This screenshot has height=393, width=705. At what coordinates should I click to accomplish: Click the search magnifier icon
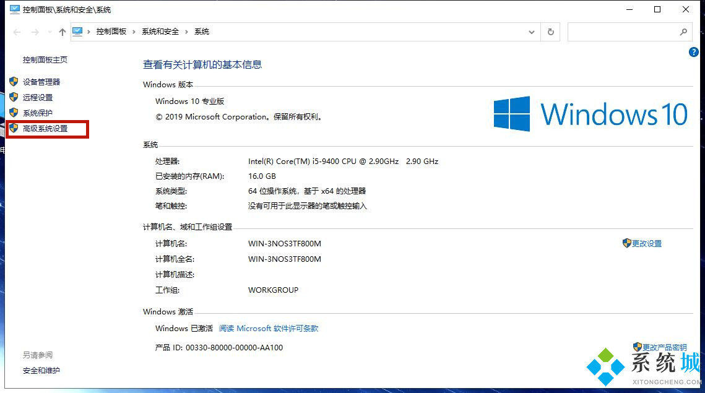point(683,32)
